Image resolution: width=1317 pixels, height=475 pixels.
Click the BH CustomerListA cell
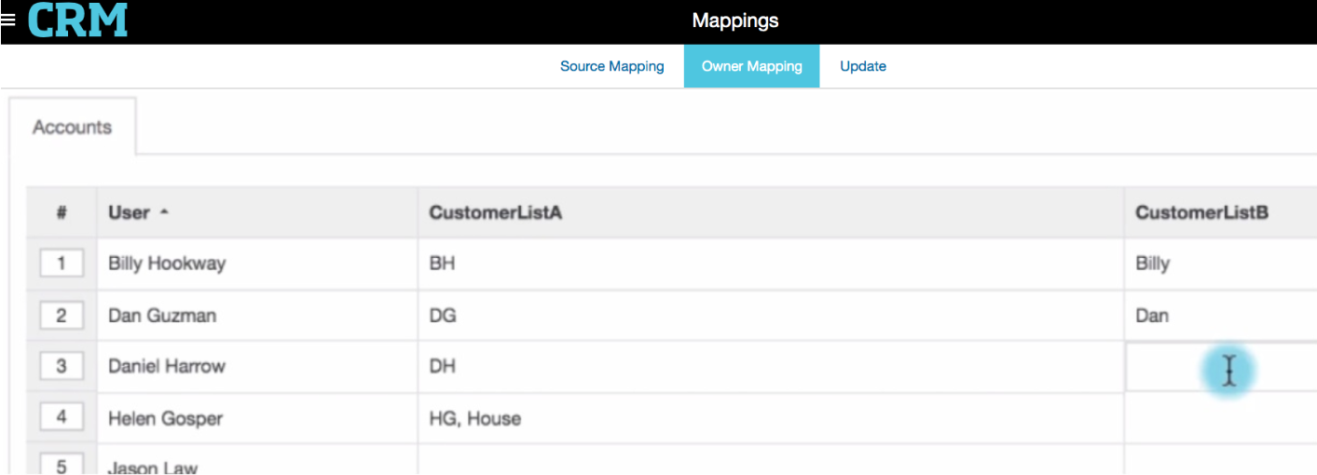(x=442, y=264)
